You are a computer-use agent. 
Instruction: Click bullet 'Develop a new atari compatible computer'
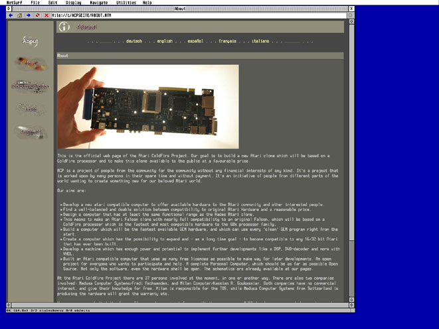193,204
